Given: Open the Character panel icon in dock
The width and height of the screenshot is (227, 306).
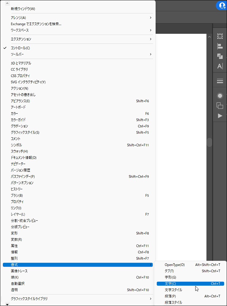Looking at the screenshot, I should click(x=220, y=66).
